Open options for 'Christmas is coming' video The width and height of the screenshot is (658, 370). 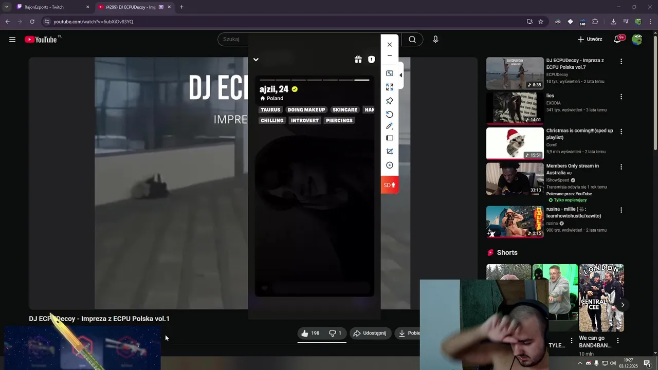click(621, 132)
